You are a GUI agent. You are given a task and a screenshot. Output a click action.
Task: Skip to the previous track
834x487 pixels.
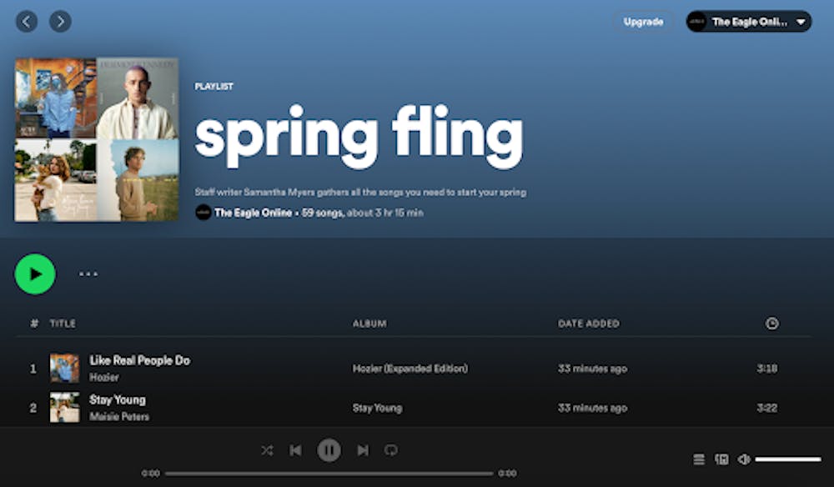click(295, 450)
